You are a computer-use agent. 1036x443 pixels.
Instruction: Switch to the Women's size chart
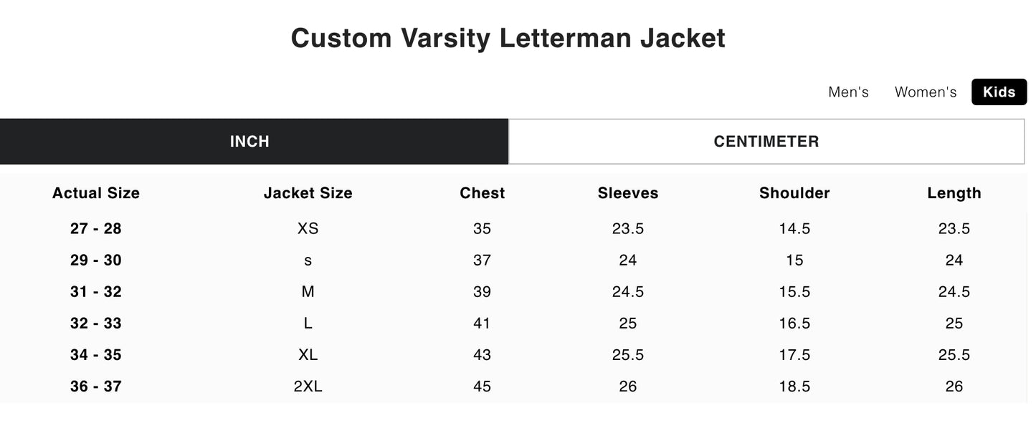(925, 92)
